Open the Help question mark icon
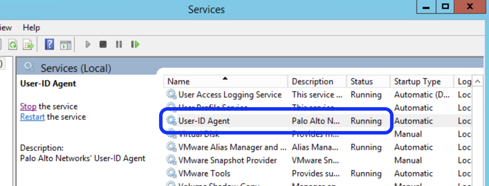The width and height of the screenshot is (489, 186). pyautogui.click(x=50, y=44)
